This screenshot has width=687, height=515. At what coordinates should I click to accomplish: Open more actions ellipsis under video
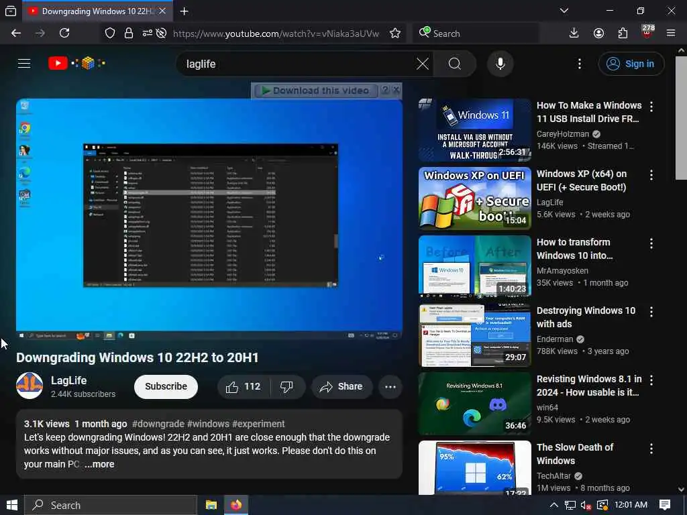click(x=390, y=387)
